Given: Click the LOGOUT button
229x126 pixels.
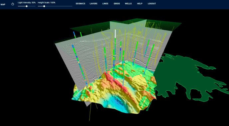Looking at the screenshot, I should [x=152, y=4].
